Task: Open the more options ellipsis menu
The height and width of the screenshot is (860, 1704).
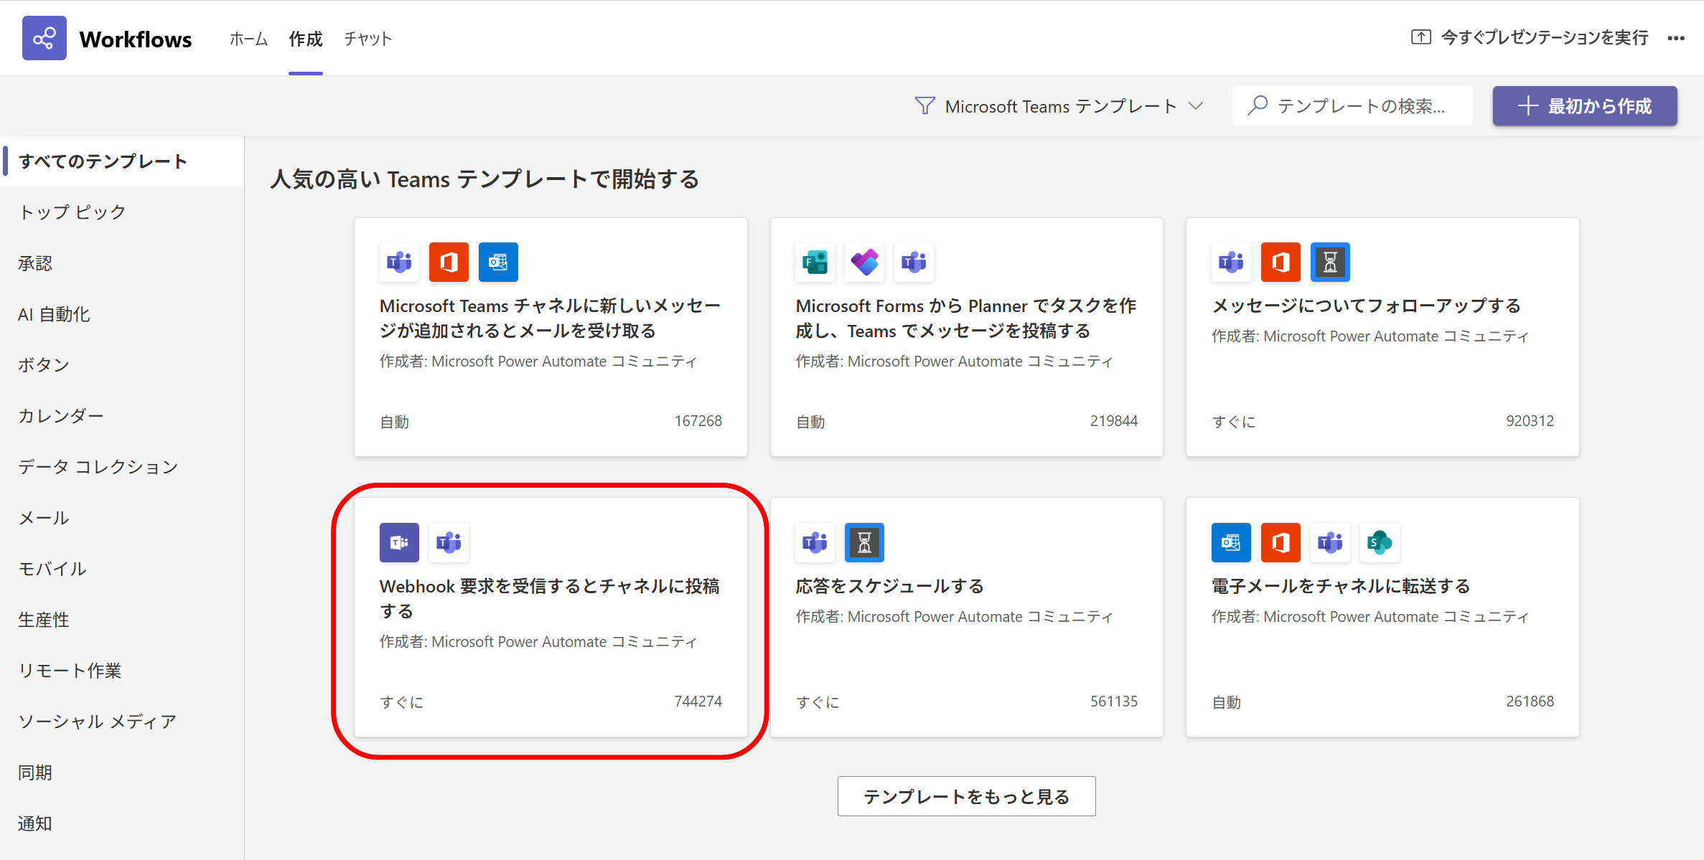Action: 1676,38
